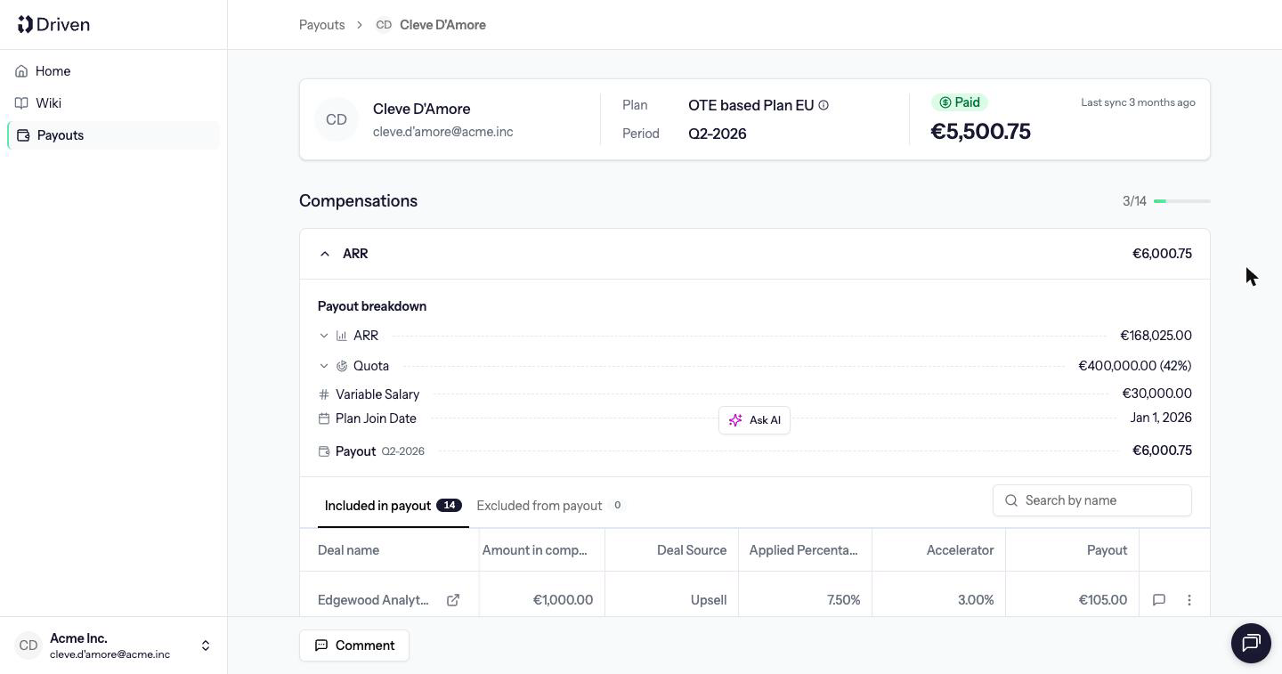The height and width of the screenshot is (674, 1282).
Task: Collapse the ARR compensation section
Action: click(325, 254)
